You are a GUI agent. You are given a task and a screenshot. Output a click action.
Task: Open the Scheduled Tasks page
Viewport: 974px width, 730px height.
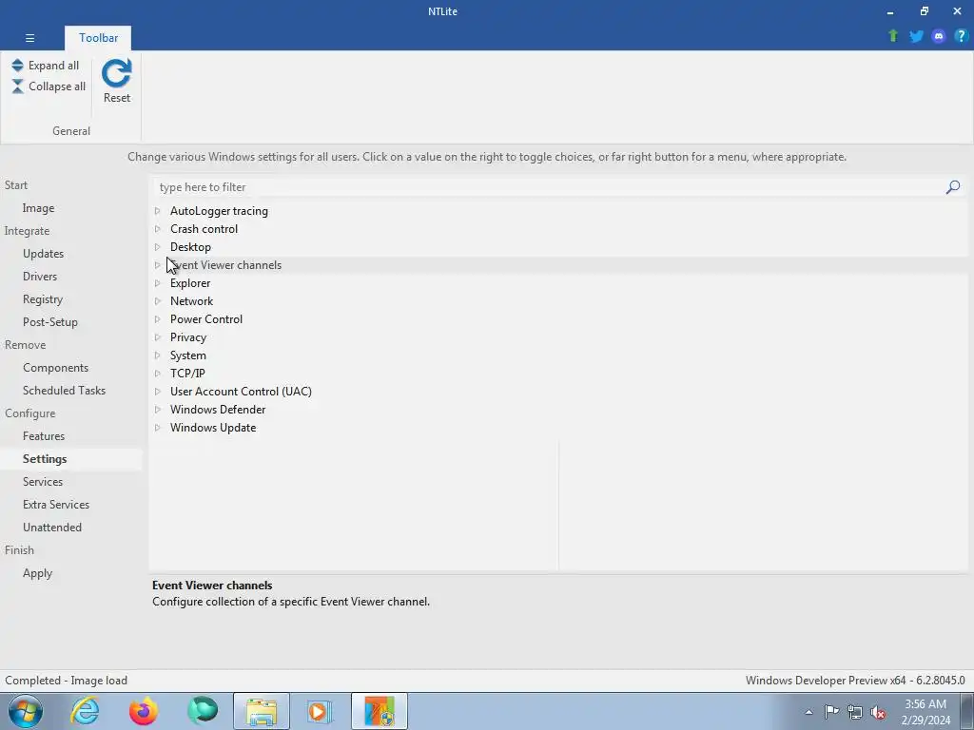pyautogui.click(x=64, y=391)
